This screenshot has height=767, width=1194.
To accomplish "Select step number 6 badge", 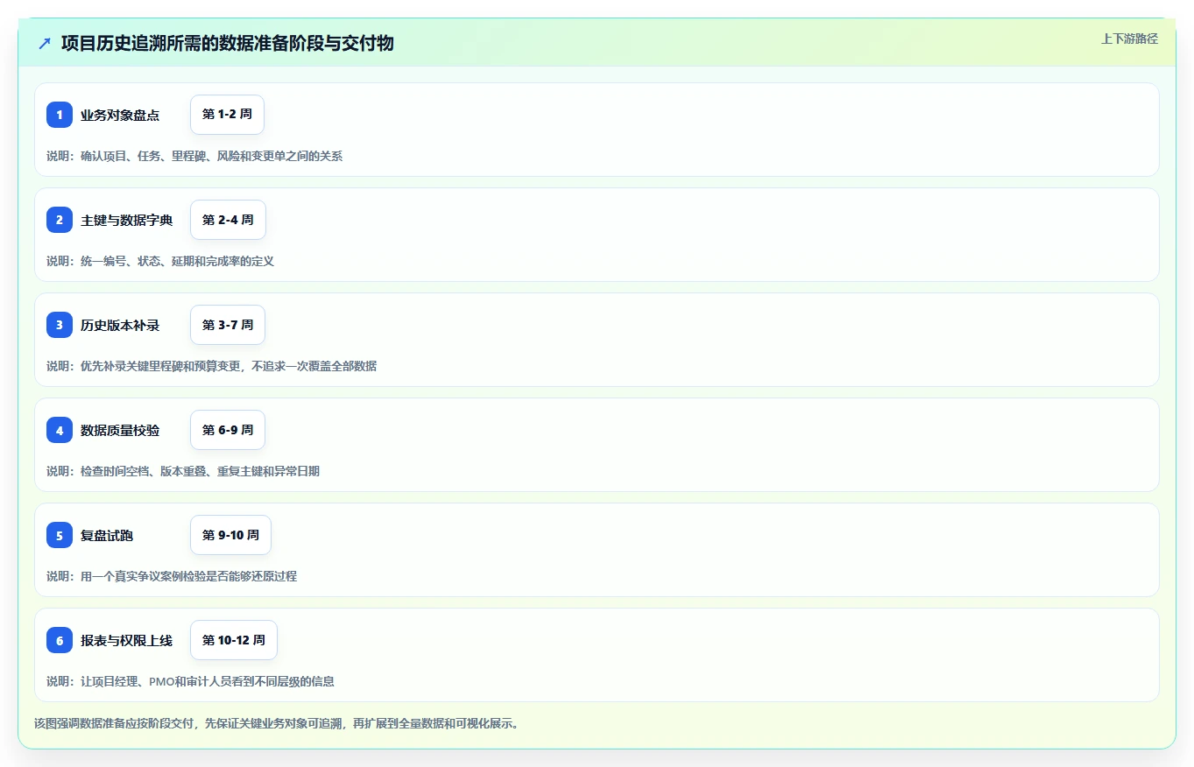I will pos(60,640).
